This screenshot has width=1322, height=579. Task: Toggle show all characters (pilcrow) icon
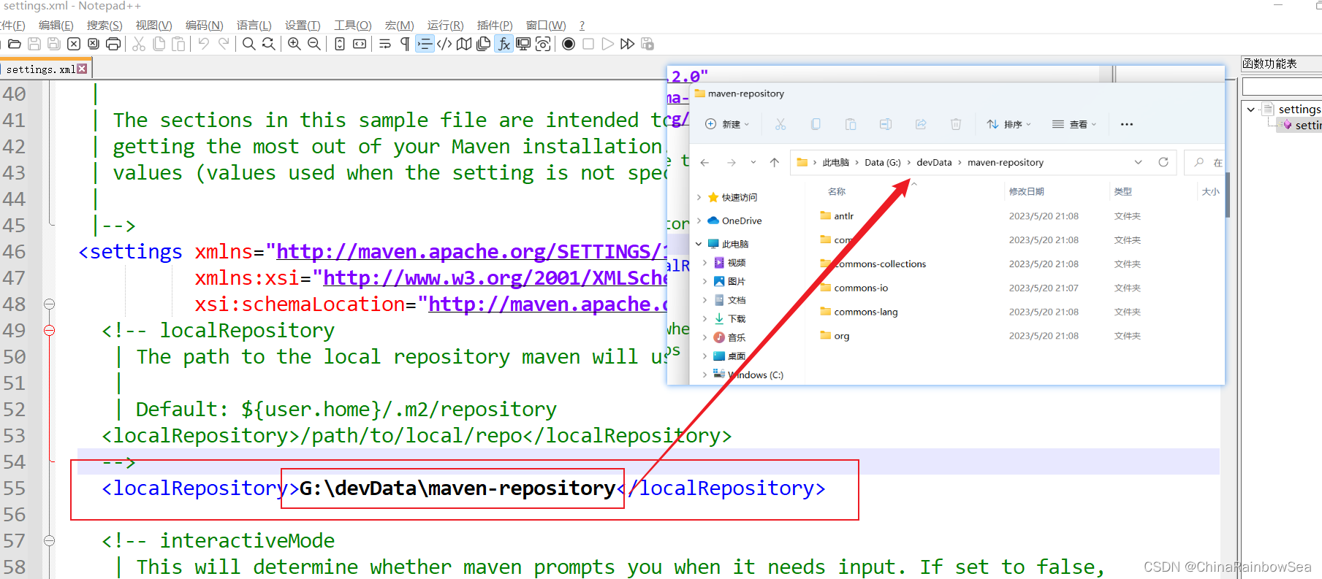(405, 44)
